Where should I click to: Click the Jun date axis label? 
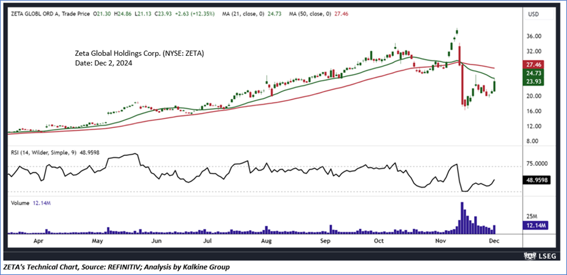[x=156, y=240]
